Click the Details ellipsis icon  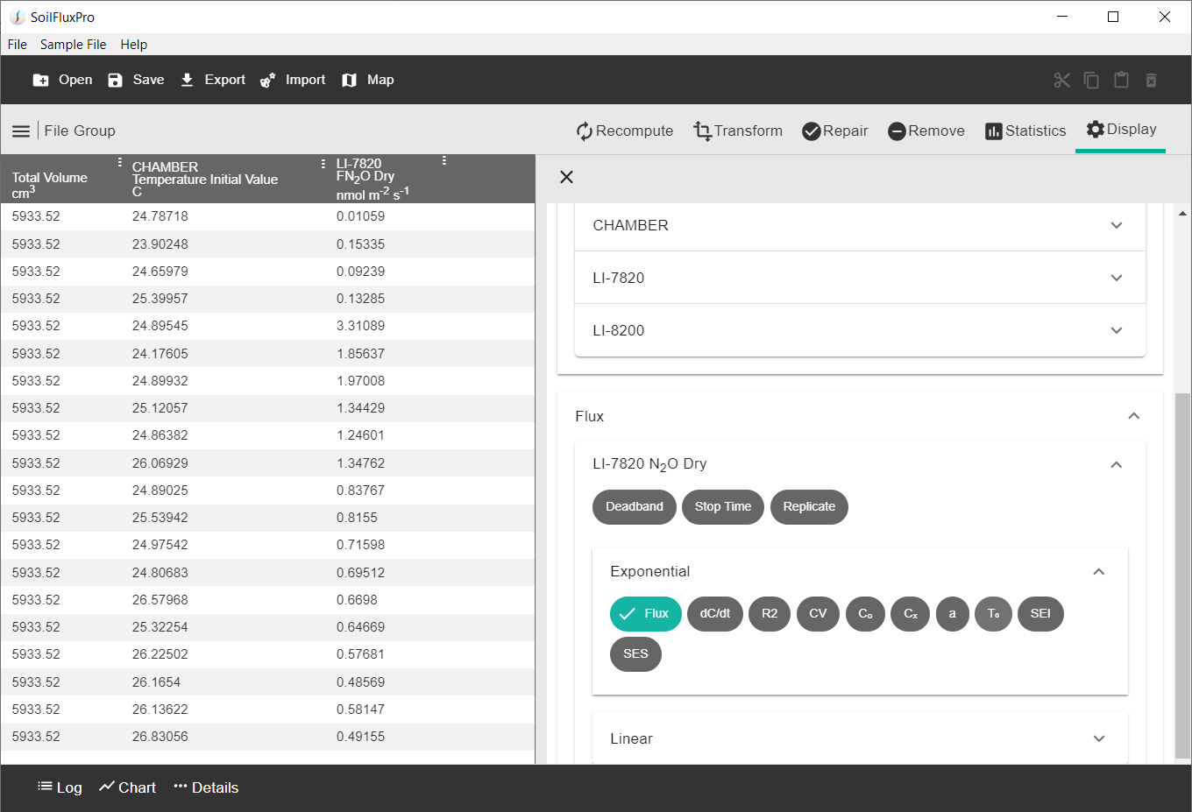(x=181, y=787)
